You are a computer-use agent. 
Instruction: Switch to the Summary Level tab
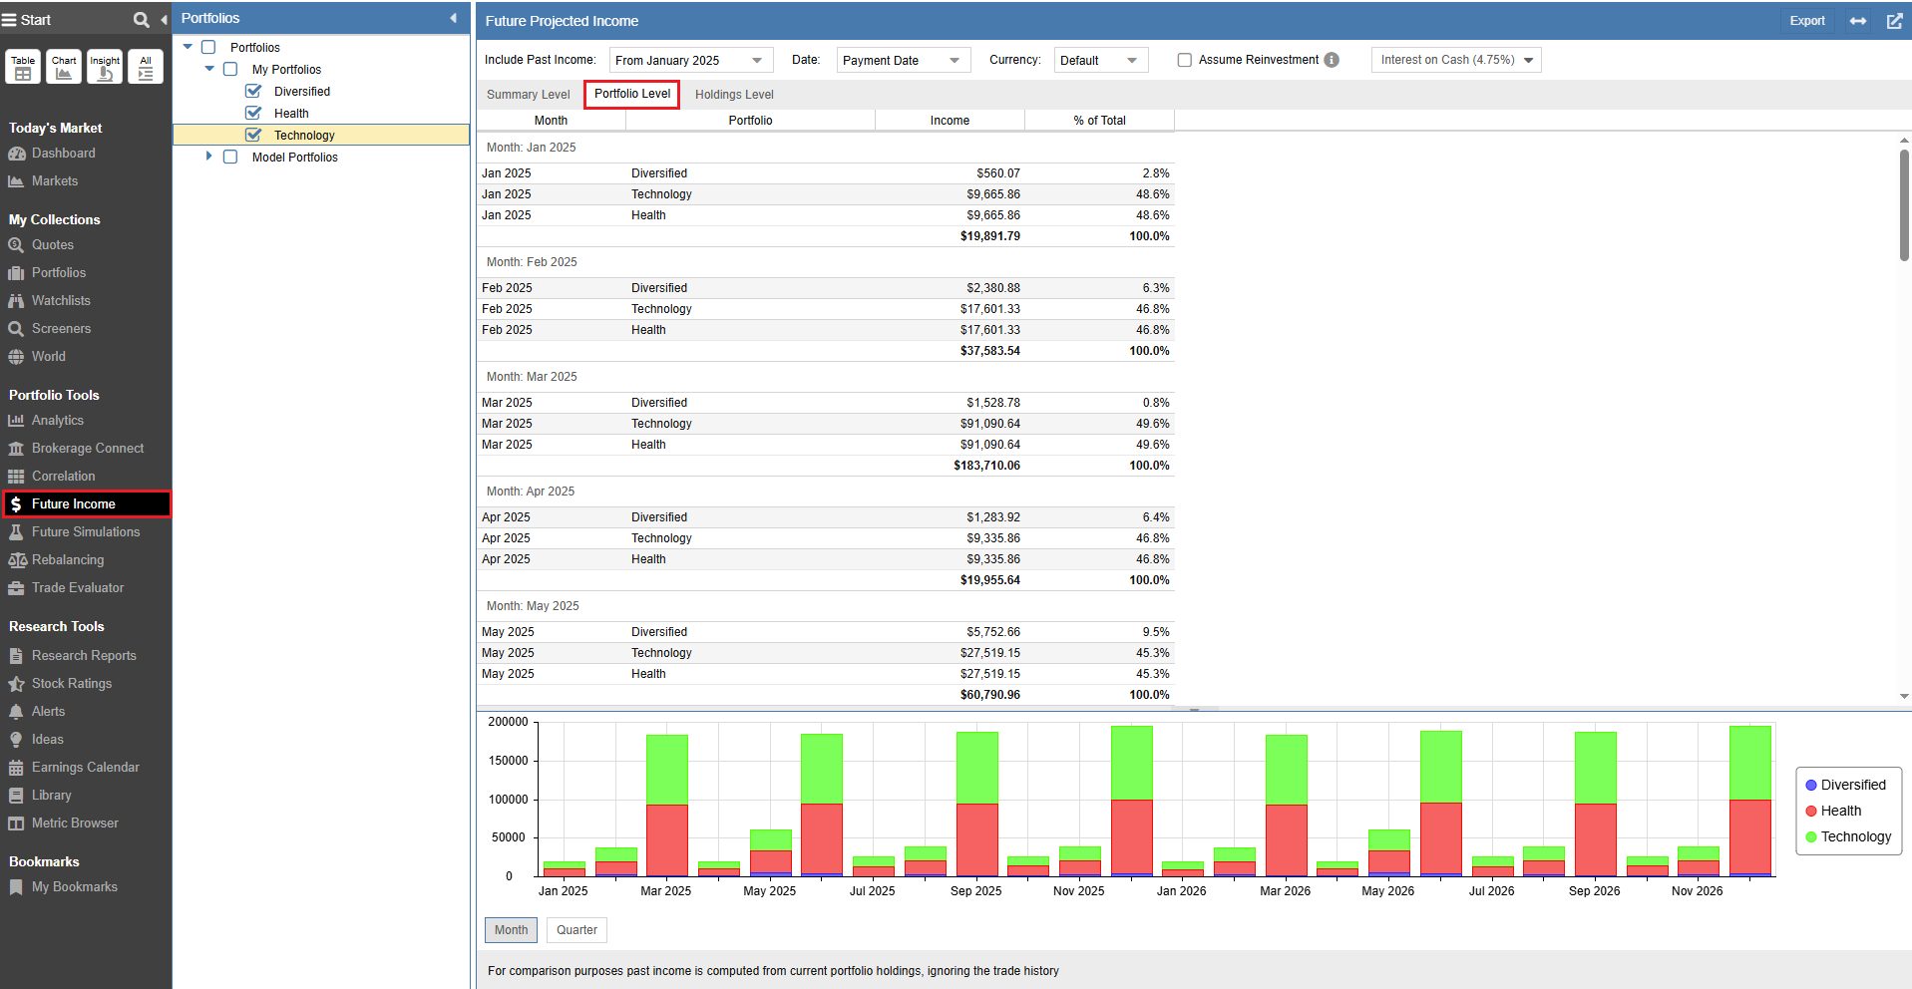tap(528, 95)
